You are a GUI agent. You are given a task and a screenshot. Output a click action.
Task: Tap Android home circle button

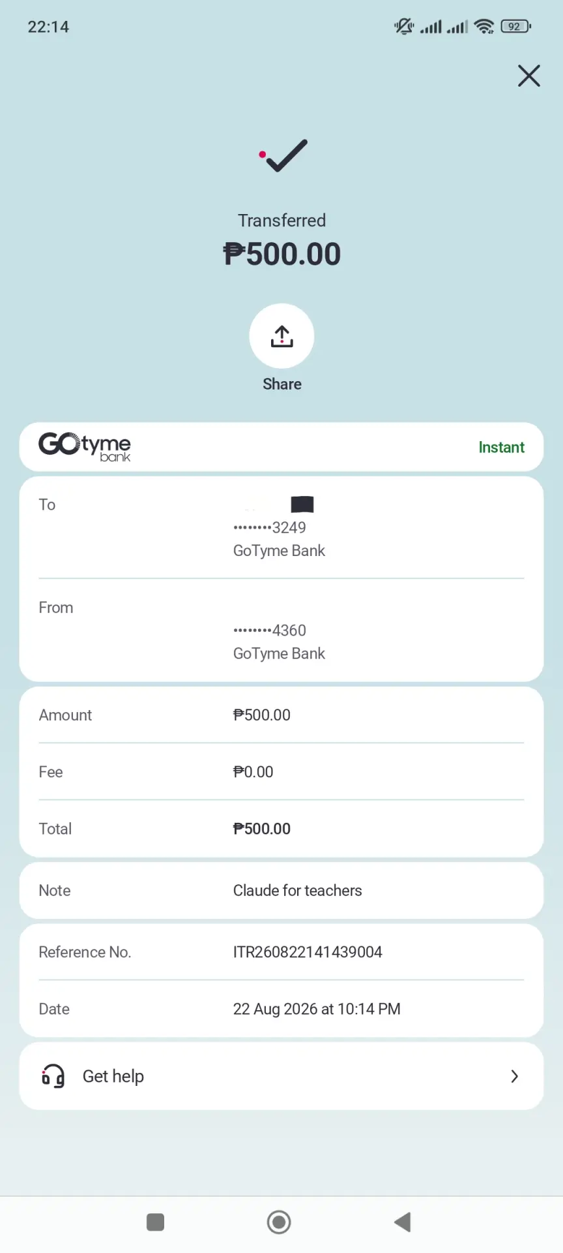click(x=279, y=1222)
